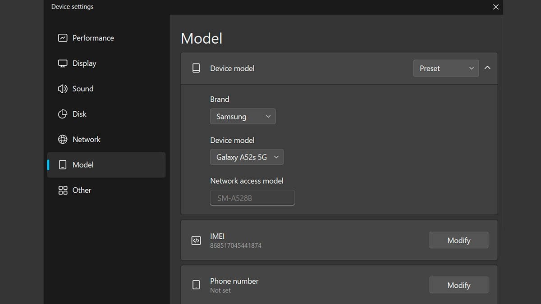This screenshot has height=304, width=541.
Task: Select the Network settings page
Action: tap(106, 140)
